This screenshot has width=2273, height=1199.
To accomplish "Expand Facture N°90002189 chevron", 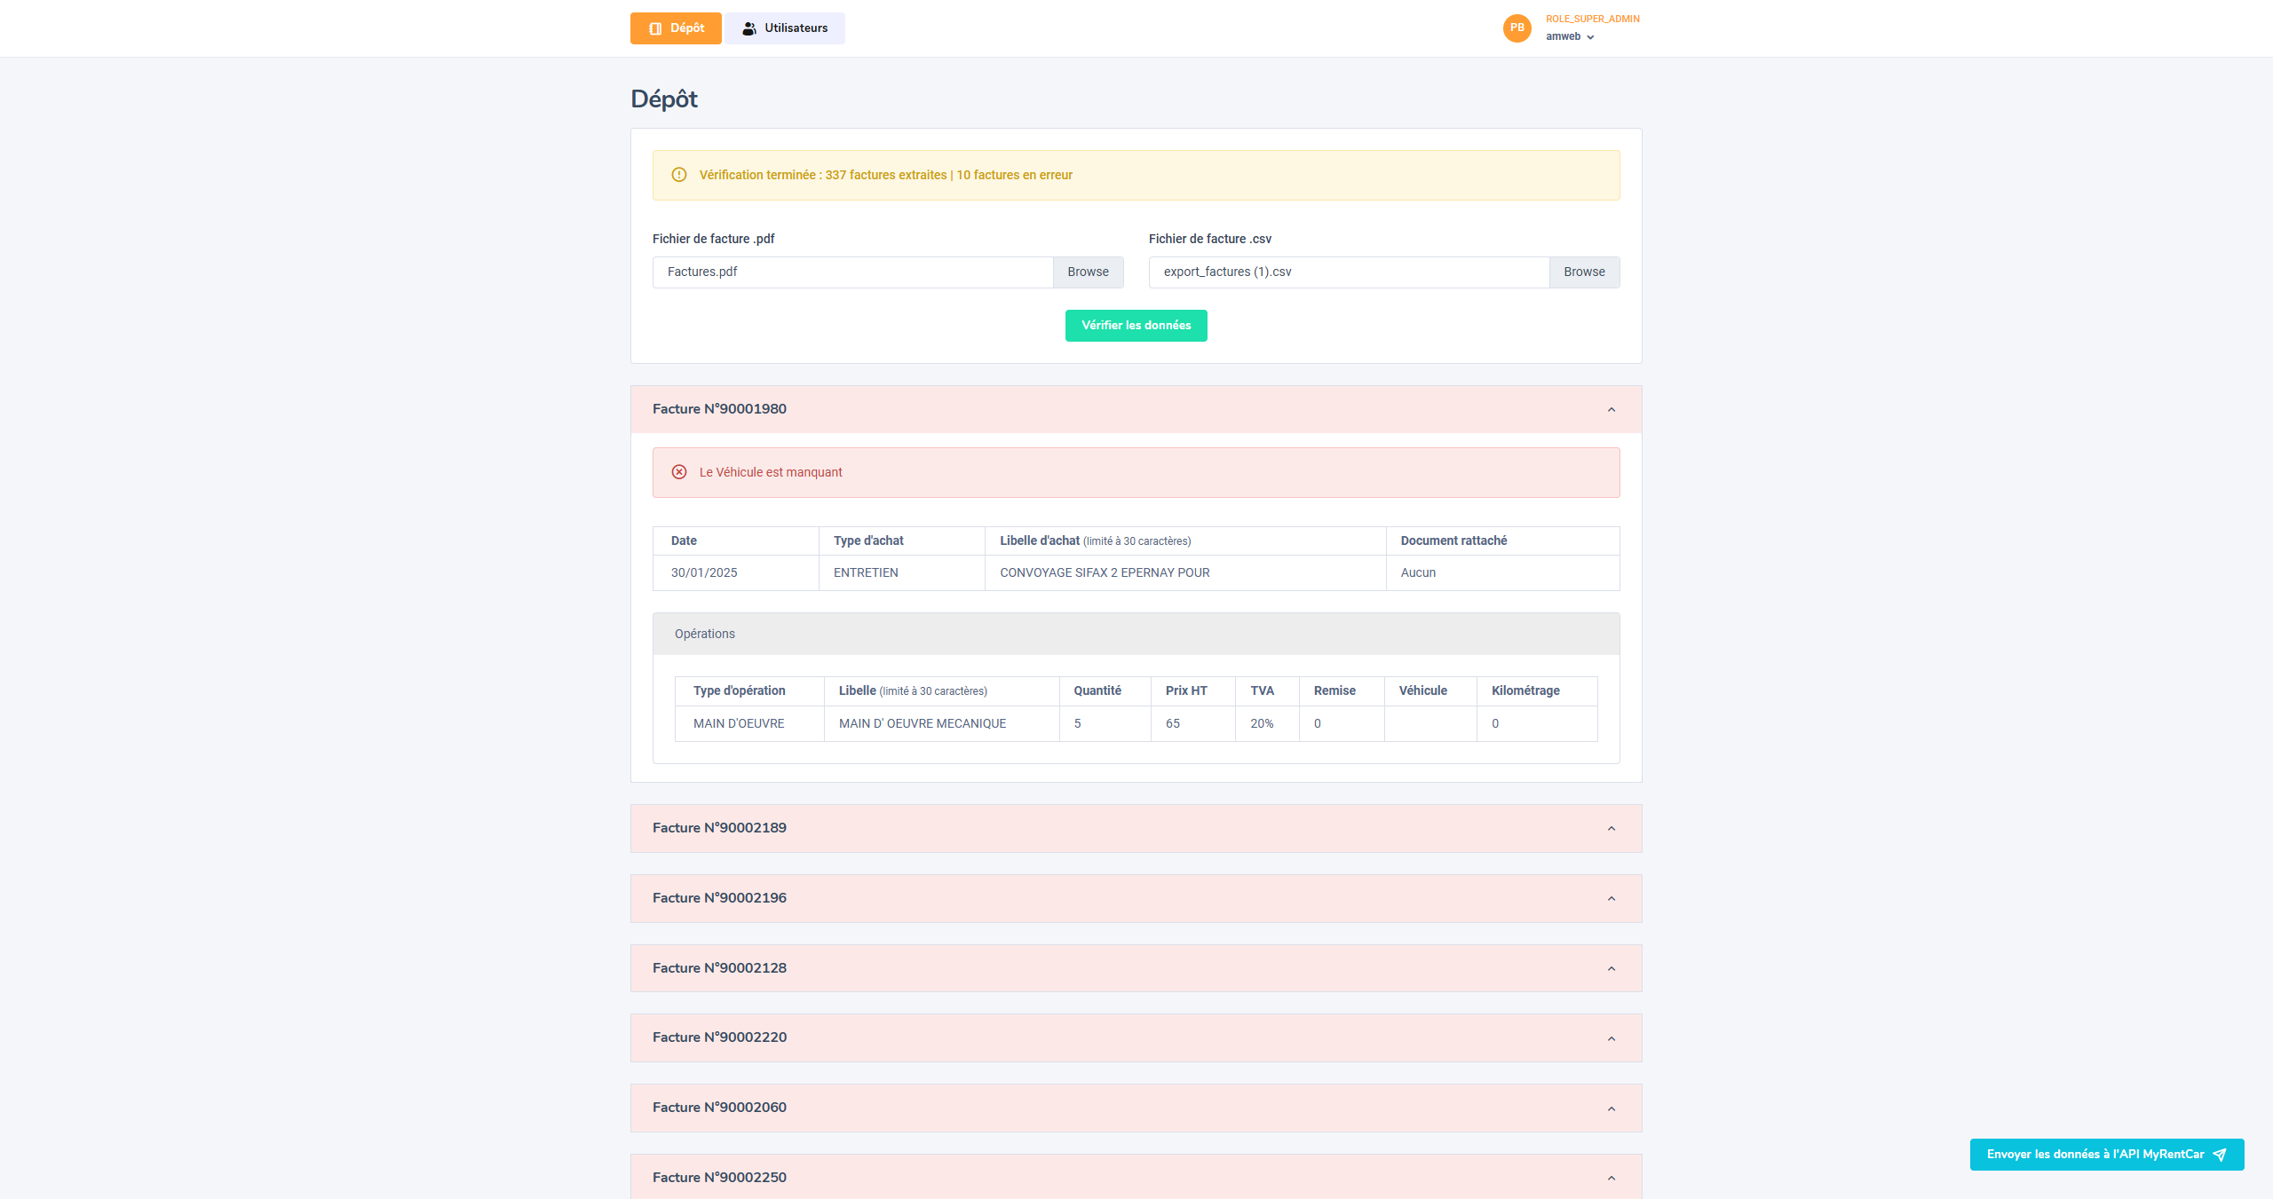I will pyautogui.click(x=1611, y=828).
